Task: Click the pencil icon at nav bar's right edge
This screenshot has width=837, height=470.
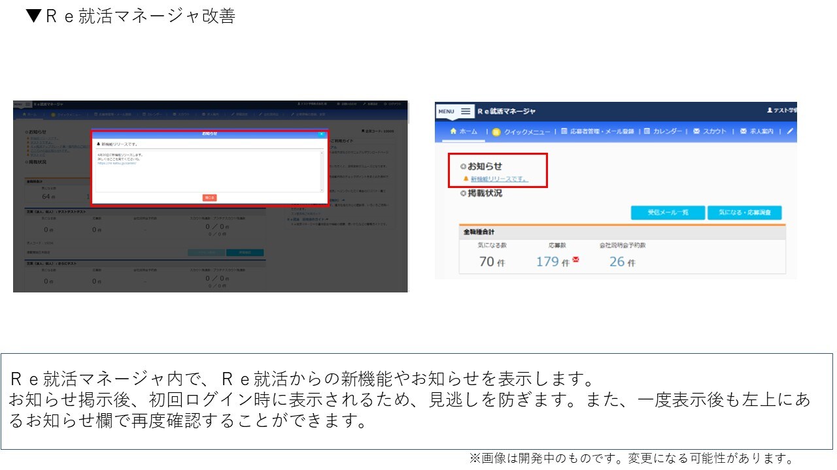Action: [790, 131]
